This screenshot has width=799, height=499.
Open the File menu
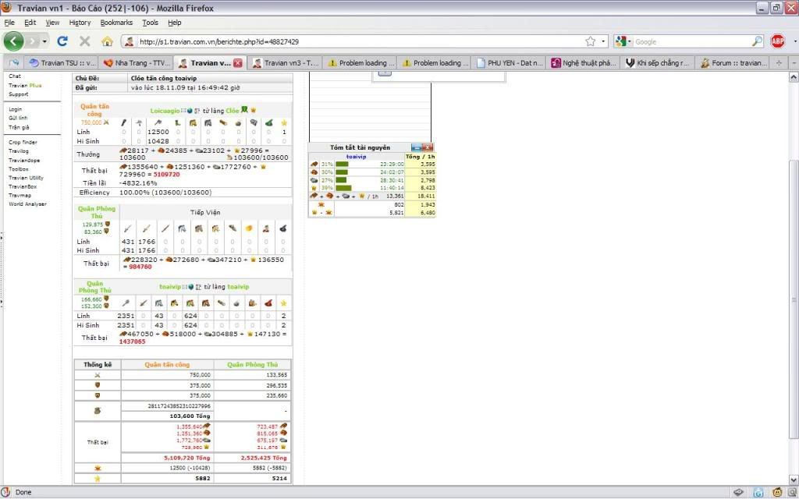click(9, 23)
